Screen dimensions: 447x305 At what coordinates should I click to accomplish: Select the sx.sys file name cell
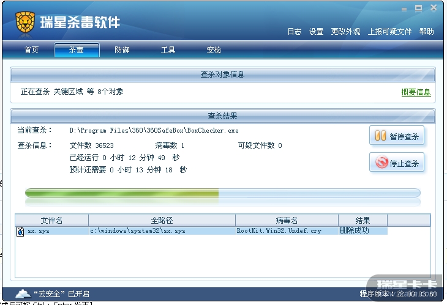tap(39, 231)
